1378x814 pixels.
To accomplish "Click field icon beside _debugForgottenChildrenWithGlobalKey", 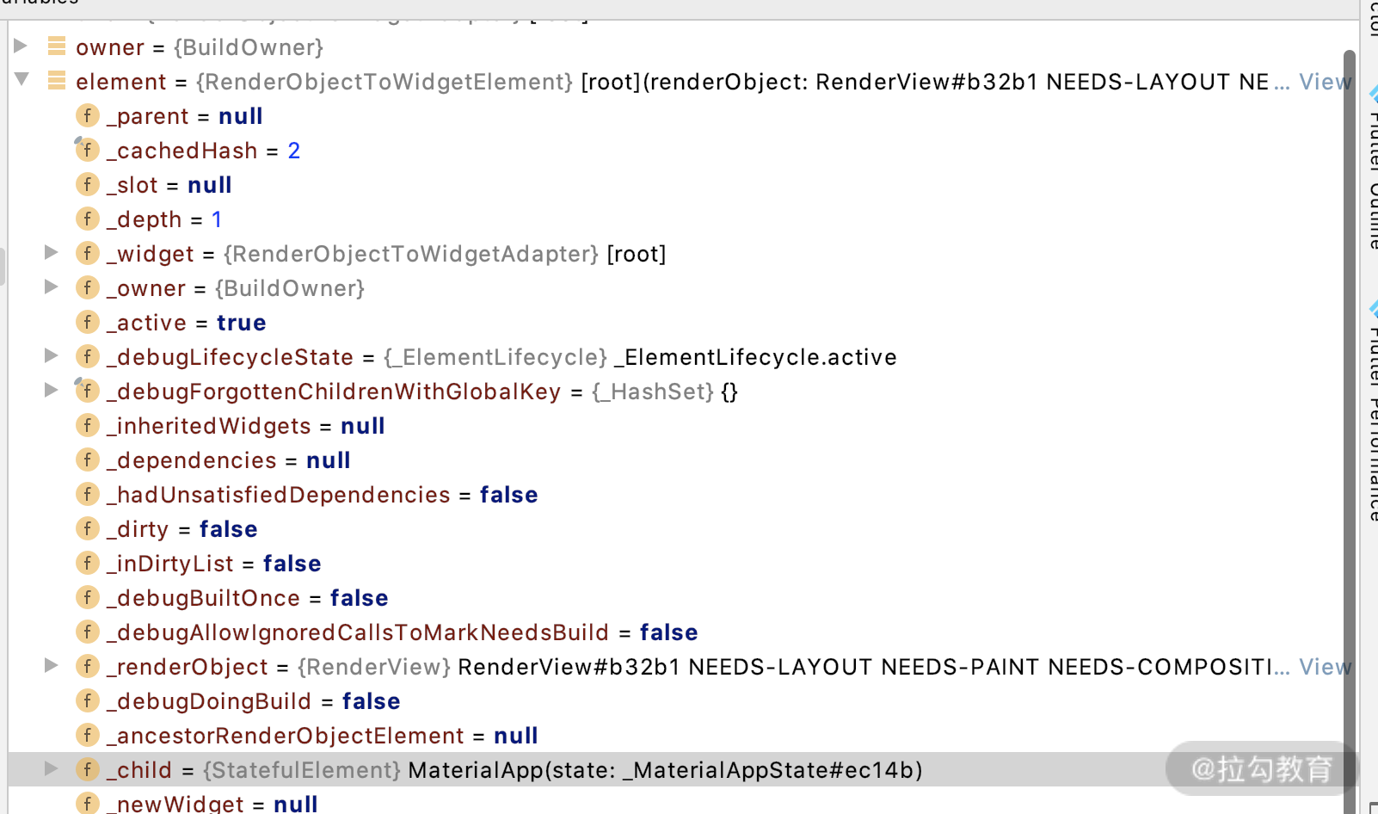I will coord(88,391).
